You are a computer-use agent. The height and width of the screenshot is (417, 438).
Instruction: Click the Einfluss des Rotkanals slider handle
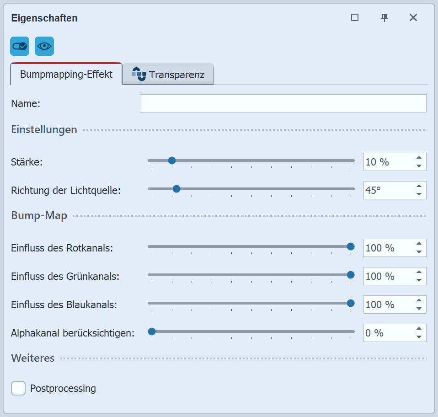(x=350, y=246)
